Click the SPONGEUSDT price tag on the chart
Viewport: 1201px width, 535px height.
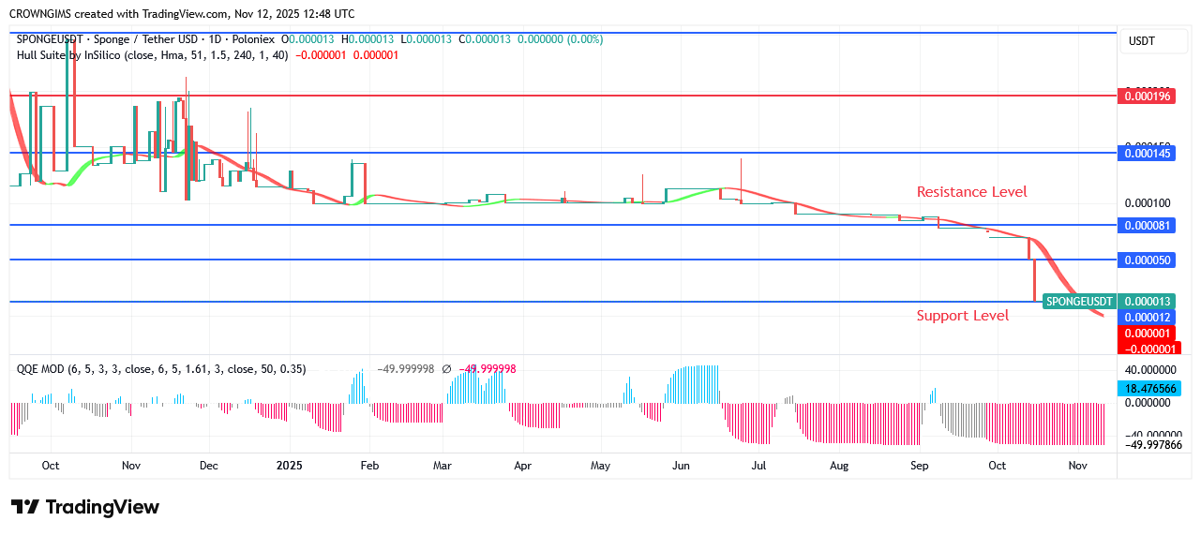tap(1079, 302)
